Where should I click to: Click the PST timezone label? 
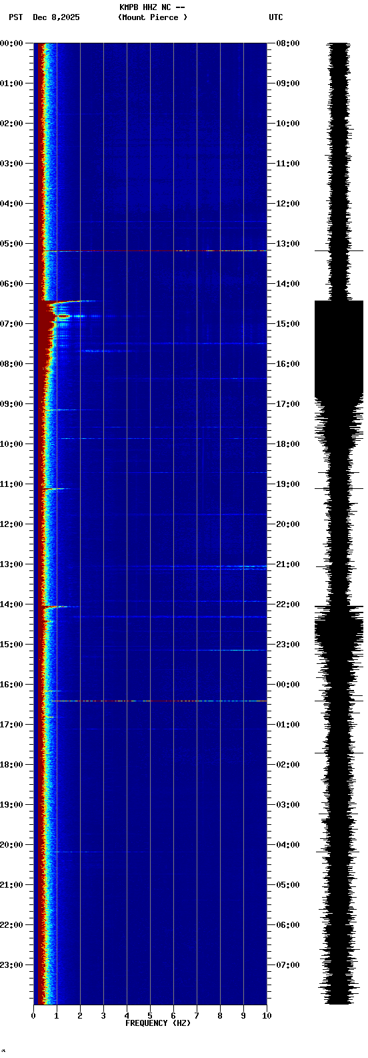(x=15, y=17)
